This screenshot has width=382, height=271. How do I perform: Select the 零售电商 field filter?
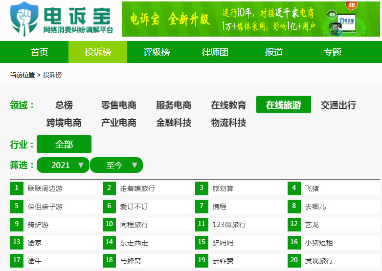(119, 105)
